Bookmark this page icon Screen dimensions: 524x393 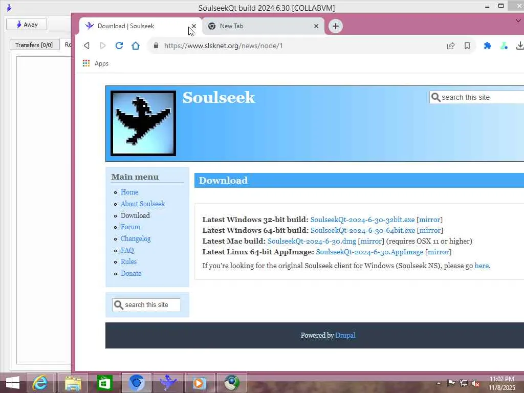[x=467, y=46]
